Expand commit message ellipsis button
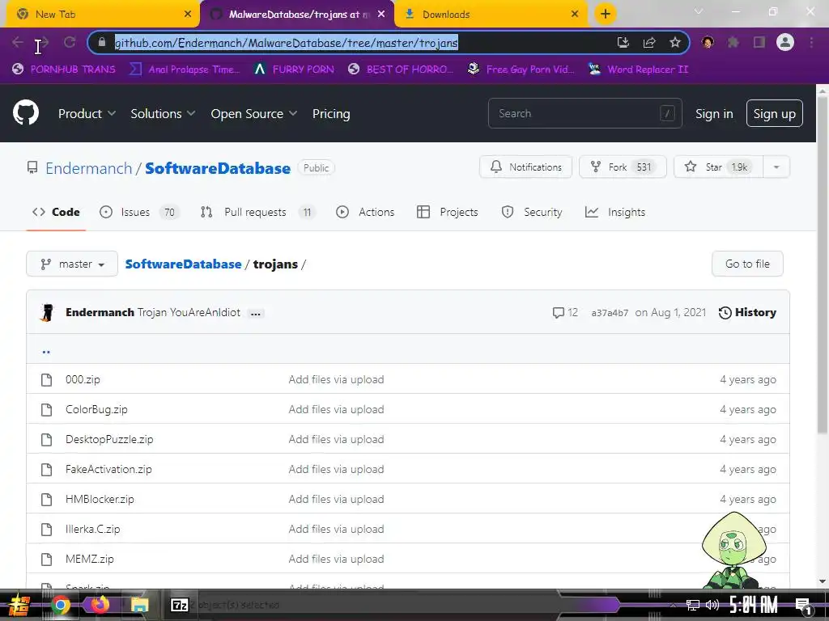Viewport: 829px width, 621px height. coord(255,313)
